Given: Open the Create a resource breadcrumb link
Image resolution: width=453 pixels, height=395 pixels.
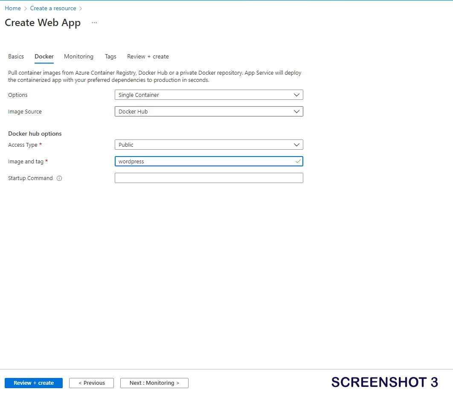Looking at the screenshot, I should pos(53,9).
